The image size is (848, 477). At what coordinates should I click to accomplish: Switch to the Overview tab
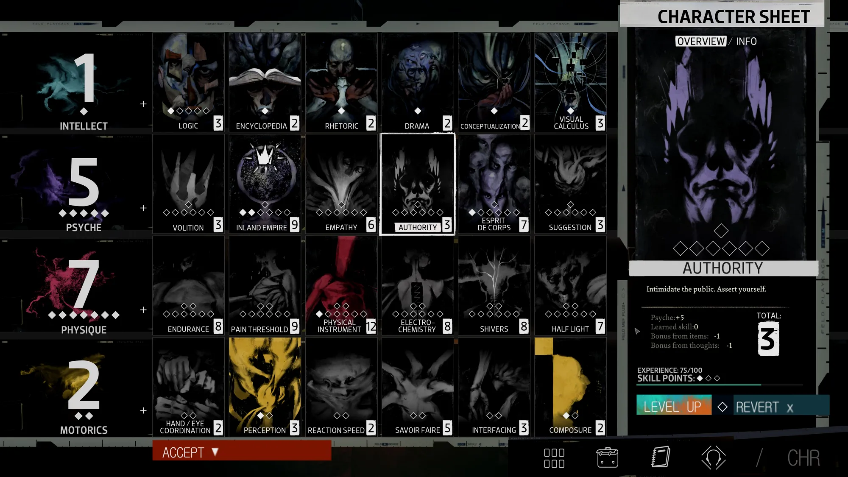click(x=701, y=41)
